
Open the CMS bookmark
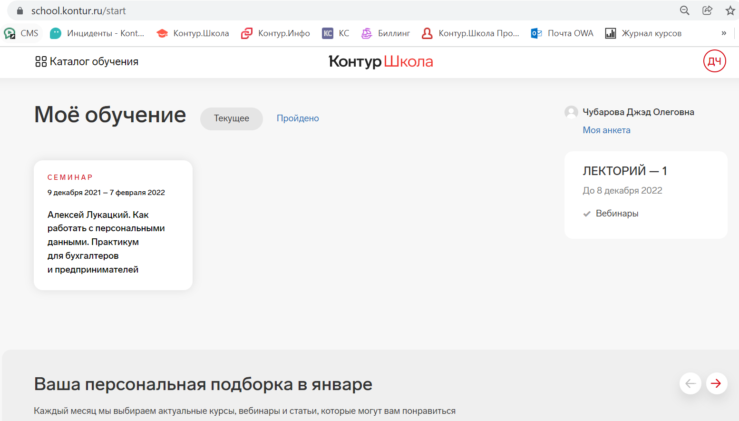pyautogui.click(x=21, y=33)
